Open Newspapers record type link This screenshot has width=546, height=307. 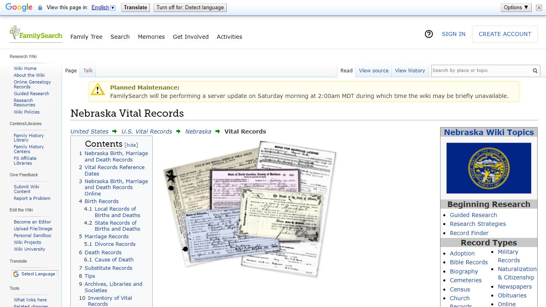515,287
